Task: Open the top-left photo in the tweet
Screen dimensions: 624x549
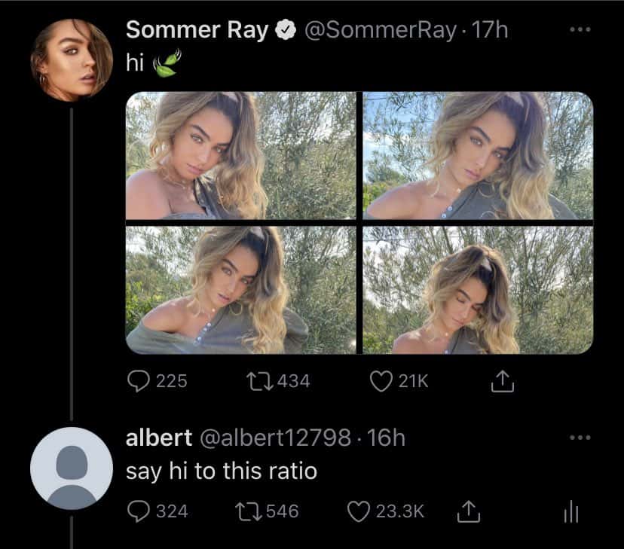Action: (x=240, y=156)
